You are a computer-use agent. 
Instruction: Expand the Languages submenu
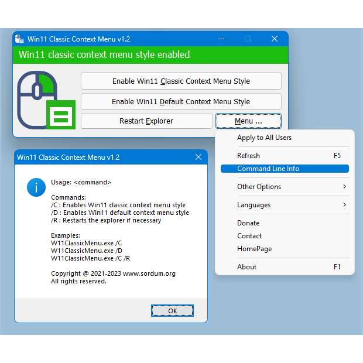285,205
